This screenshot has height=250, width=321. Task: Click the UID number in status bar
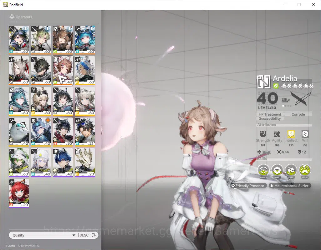[29, 246]
